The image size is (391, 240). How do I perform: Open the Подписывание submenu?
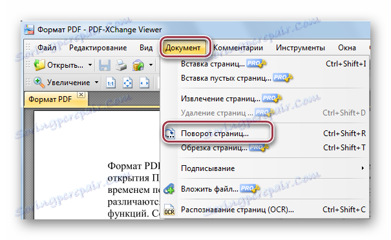(x=265, y=168)
